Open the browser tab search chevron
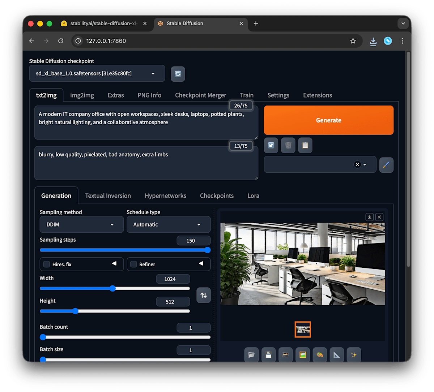This screenshot has height=392, width=434. pyautogui.click(x=403, y=23)
